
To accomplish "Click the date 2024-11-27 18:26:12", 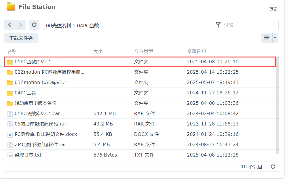I will click(x=213, y=93).
